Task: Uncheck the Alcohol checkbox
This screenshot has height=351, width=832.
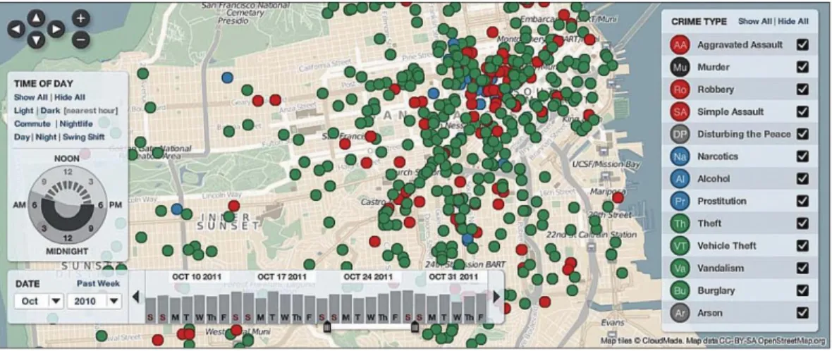Action: 803,179
